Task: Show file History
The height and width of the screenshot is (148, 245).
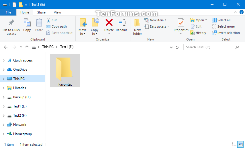Action: pyautogui.click(x=198, y=33)
